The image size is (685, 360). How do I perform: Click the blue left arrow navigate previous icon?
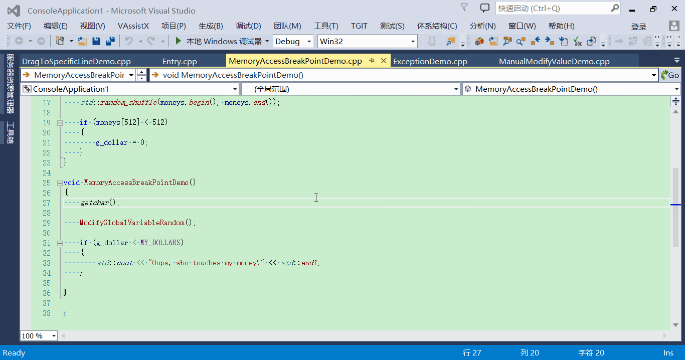tap(536, 41)
